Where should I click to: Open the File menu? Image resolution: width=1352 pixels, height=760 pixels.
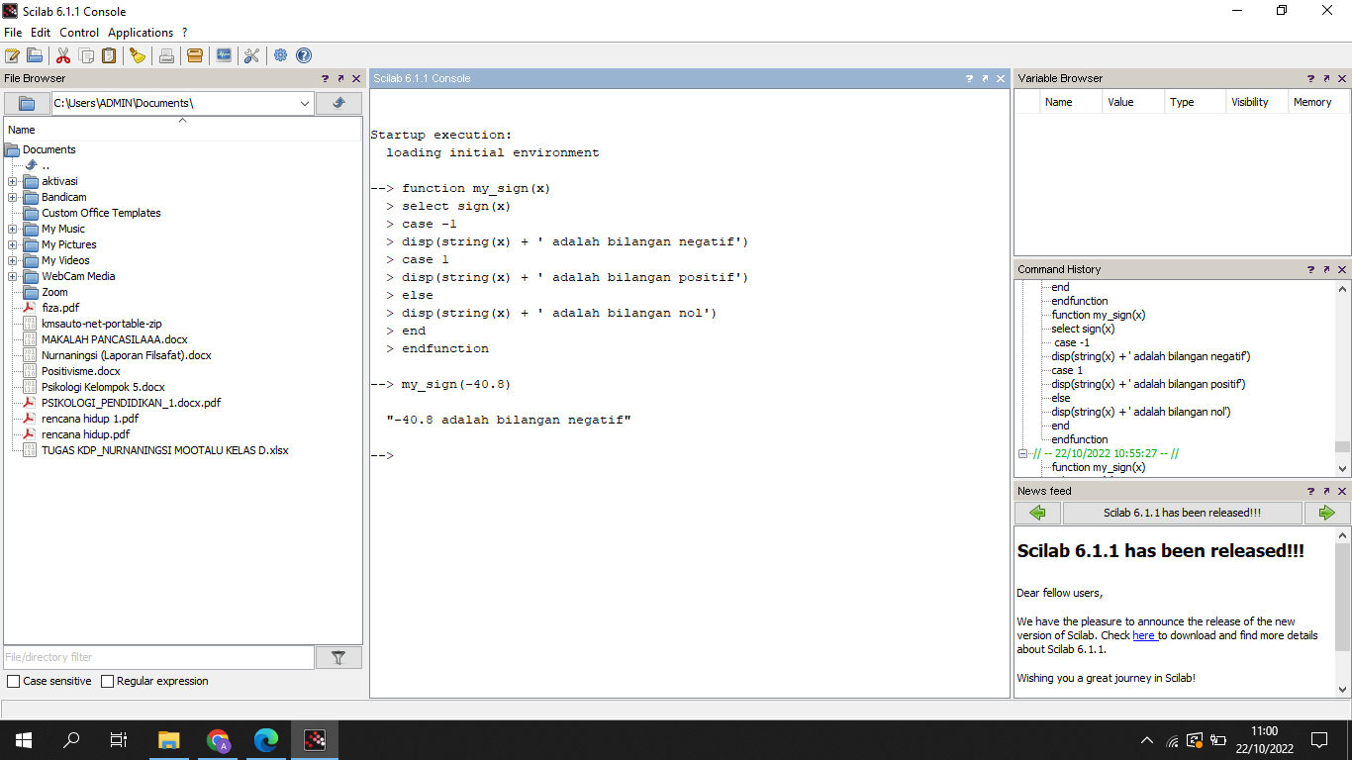pos(13,33)
